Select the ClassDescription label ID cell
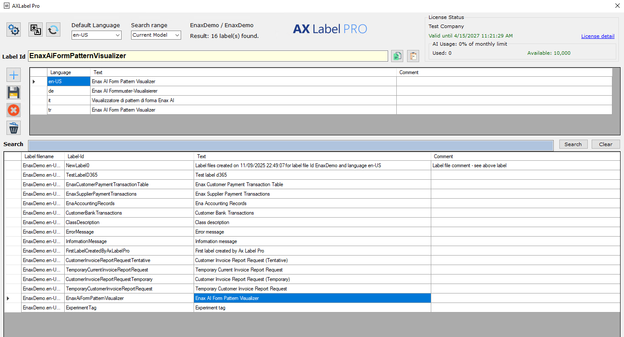 [x=129, y=222]
